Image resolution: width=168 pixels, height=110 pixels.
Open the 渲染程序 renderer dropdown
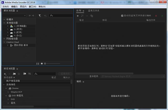point(133,76)
